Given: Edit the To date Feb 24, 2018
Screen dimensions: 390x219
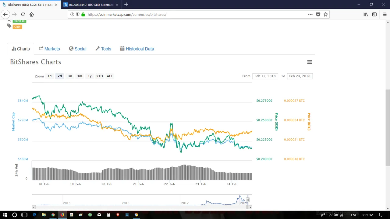Looking at the screenshot, I should pyautogui.click(x=300, y=76).
